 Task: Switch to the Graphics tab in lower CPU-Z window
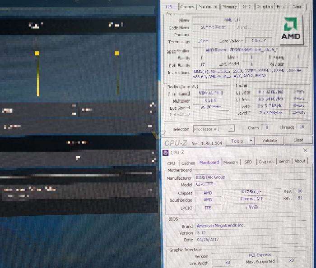pyautogui.click(x=266, y=162)
